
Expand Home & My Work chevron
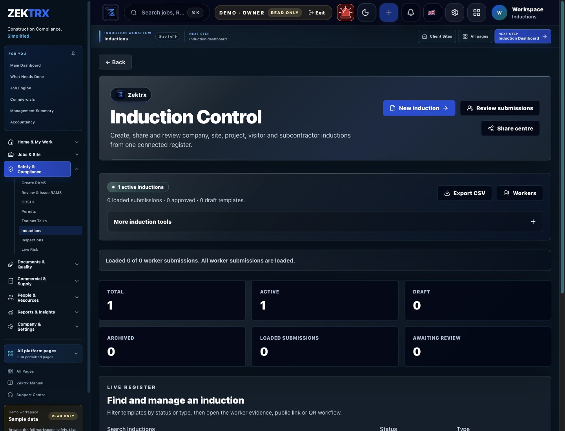point(77,142)
